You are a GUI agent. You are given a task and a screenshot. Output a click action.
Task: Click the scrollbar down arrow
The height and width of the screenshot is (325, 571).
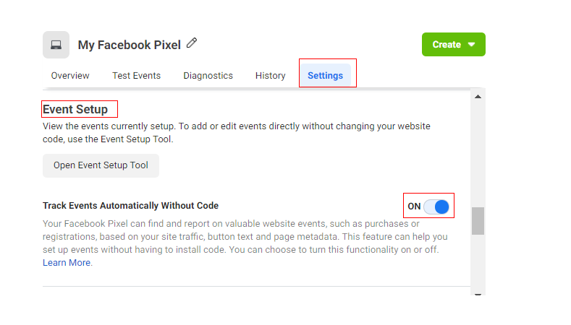478,292
